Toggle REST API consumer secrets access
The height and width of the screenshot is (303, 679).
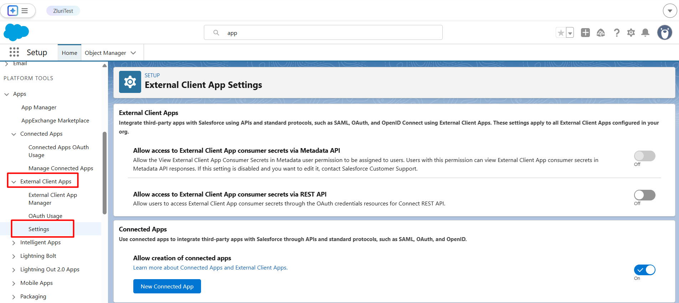[644, 195]
